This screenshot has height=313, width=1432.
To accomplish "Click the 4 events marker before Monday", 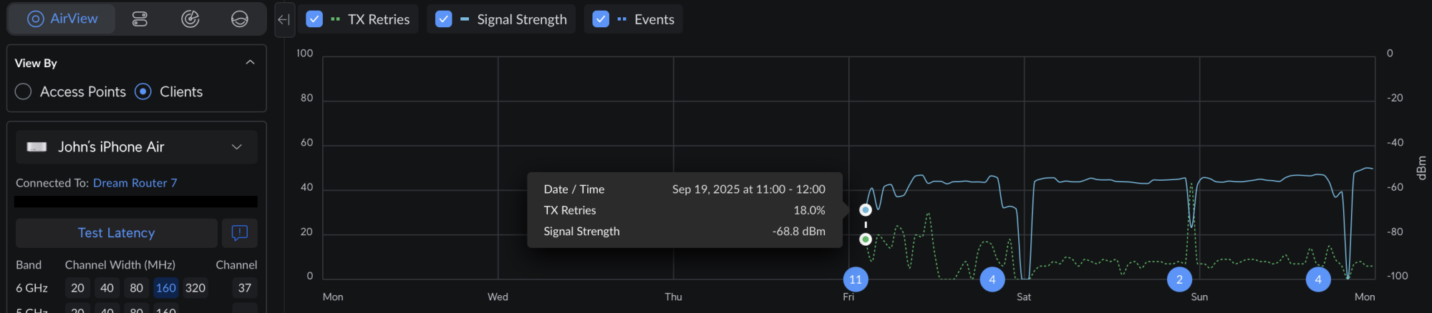I will point(1318,279).
